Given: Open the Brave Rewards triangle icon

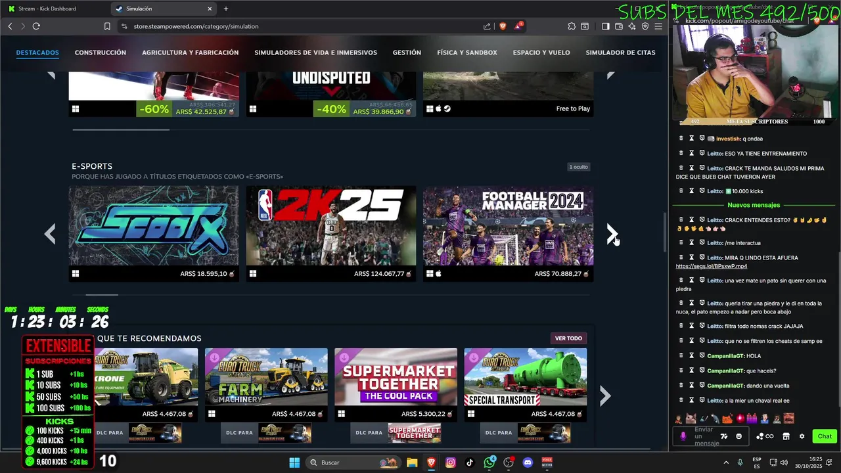Looking at the screenshot, I should (x=518, y=26).
